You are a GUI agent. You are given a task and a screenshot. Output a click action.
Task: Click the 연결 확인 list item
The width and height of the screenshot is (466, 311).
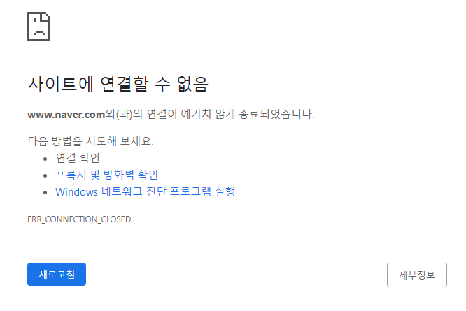(x=78, y=158)
